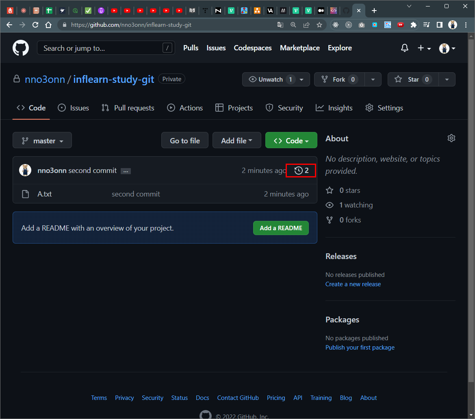
Task: Switch to the Actions tab
Action: [x=185, y=108]
